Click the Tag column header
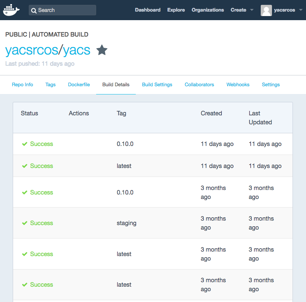The height and width of the screenshot is (302, 306). coord(121,113)
